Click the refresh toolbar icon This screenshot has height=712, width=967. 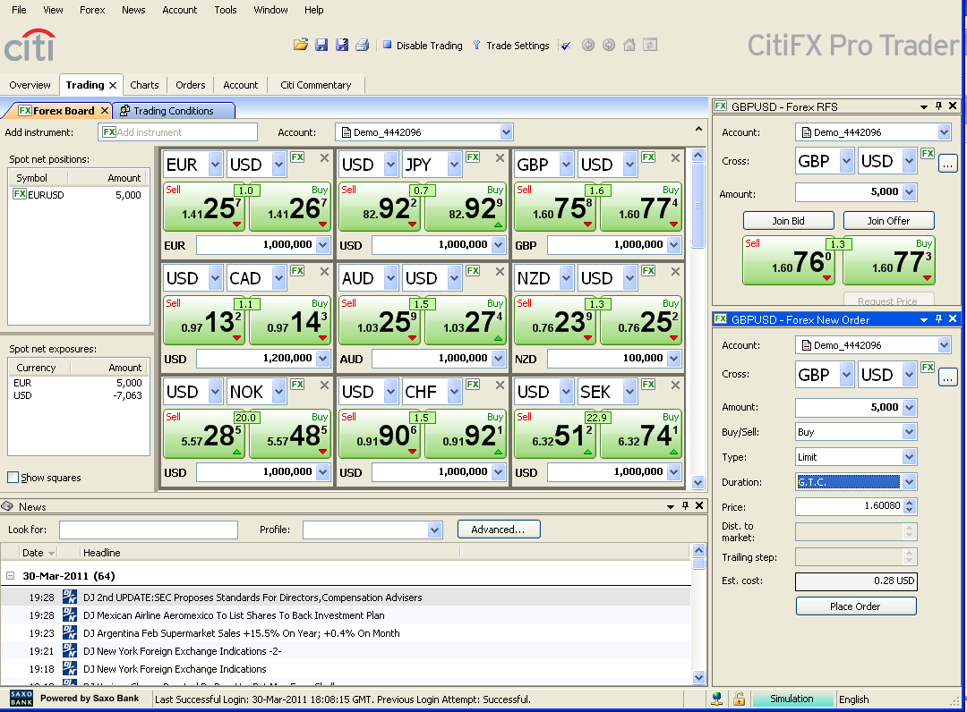[650, 45]
